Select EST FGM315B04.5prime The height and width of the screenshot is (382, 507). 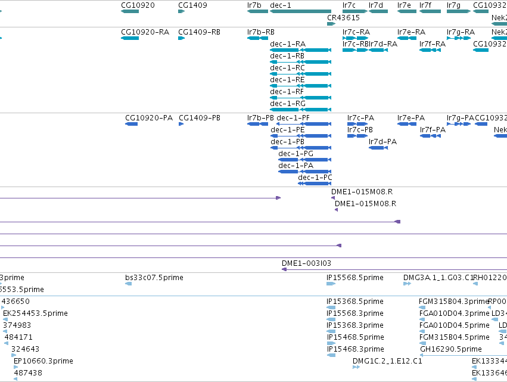click(422, 343)
